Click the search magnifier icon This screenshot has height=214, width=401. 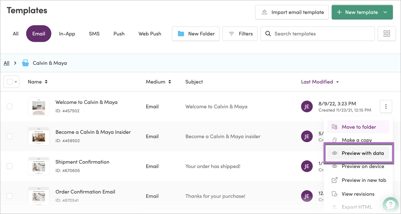(268, 34)
